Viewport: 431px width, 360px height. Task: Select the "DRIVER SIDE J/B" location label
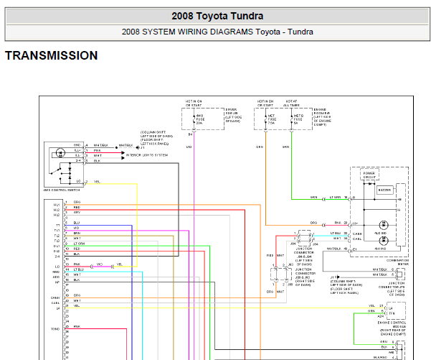click(x=233, y=116)
